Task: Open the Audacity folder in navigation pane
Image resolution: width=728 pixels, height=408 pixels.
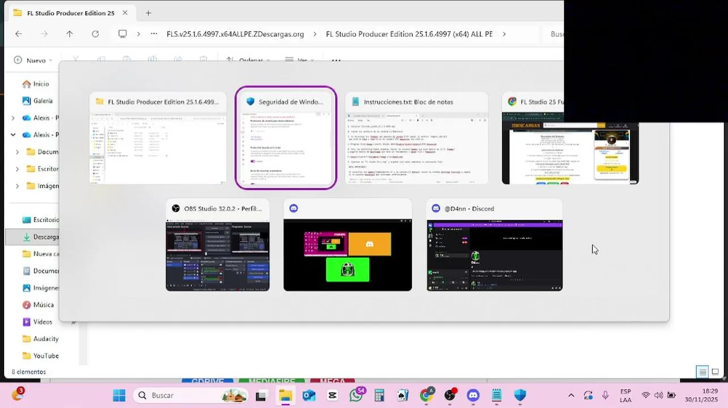Action: click(x=40, y=339)
